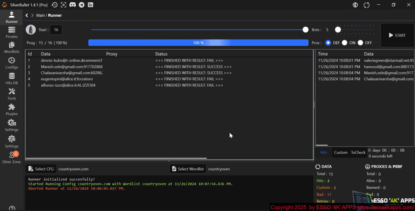Click the screenshot capture icon in title bar
415x211 pixels.
tap(64, 5)
